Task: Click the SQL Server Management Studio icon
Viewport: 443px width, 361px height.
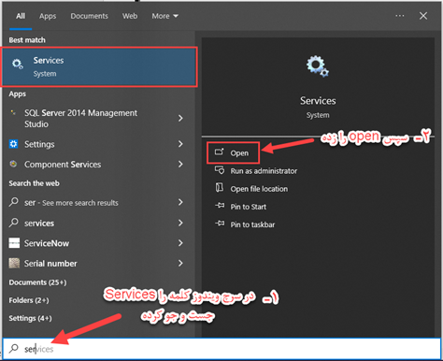Action: (13, 112)
